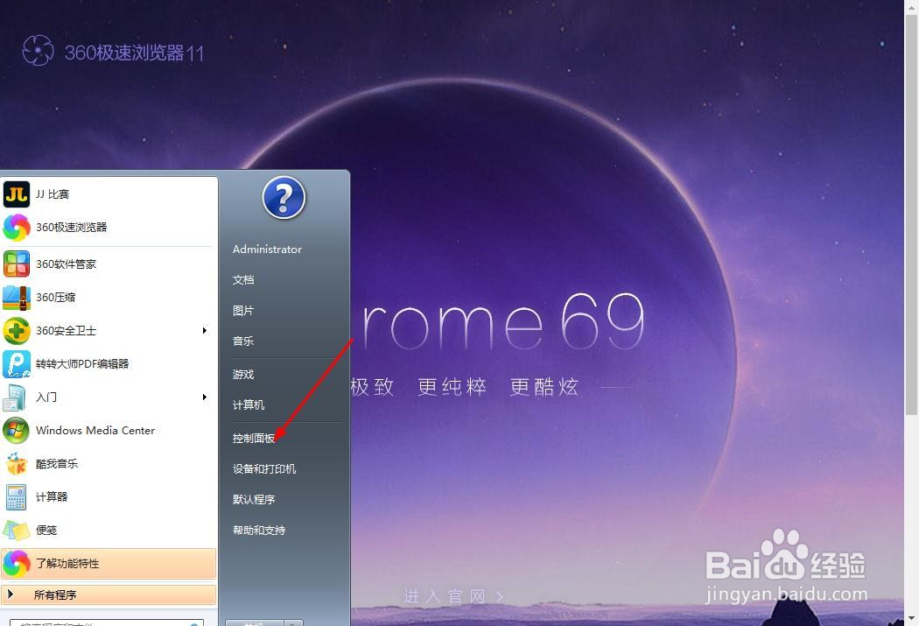Expand the 360安全卫士 submenu arrow
Image resolution: width=919 pixels, height=626 pixels.
point(205,331)
